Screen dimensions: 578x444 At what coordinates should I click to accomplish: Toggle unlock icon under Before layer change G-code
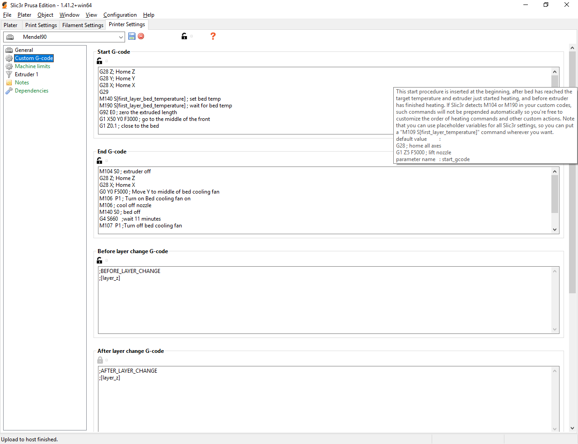click(x=100, y=260)
